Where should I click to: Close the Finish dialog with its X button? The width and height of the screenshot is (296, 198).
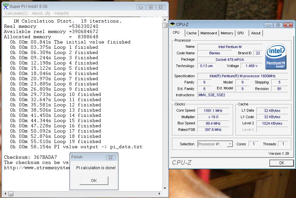(x=111, y=157)
